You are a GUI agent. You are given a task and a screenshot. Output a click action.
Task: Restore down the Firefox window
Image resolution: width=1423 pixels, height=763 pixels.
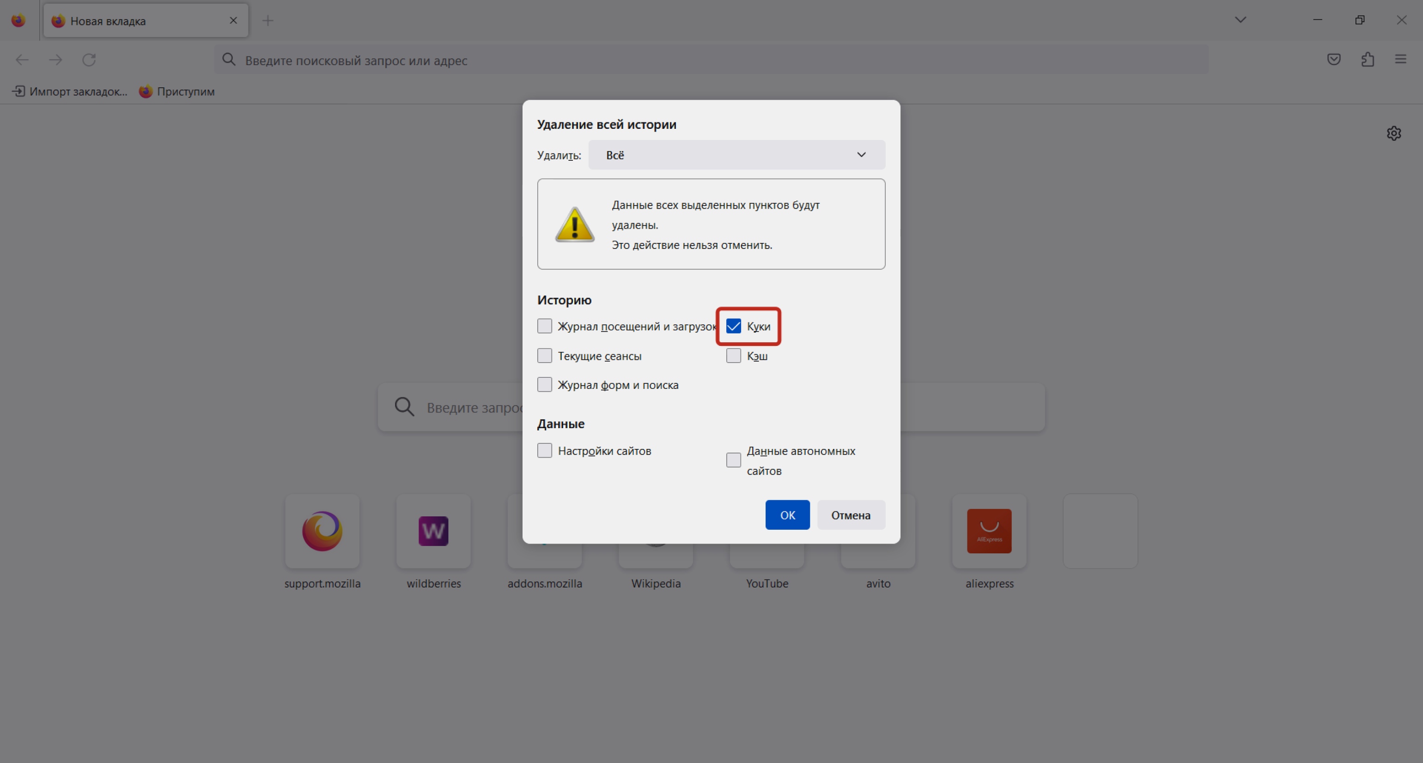(1359, 20)
